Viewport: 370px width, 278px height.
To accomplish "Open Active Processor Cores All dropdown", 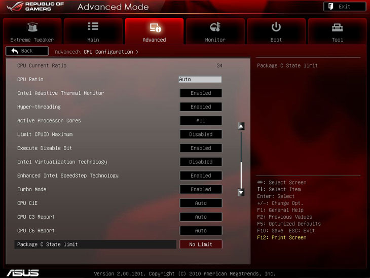I will click(x=201, y=121).
